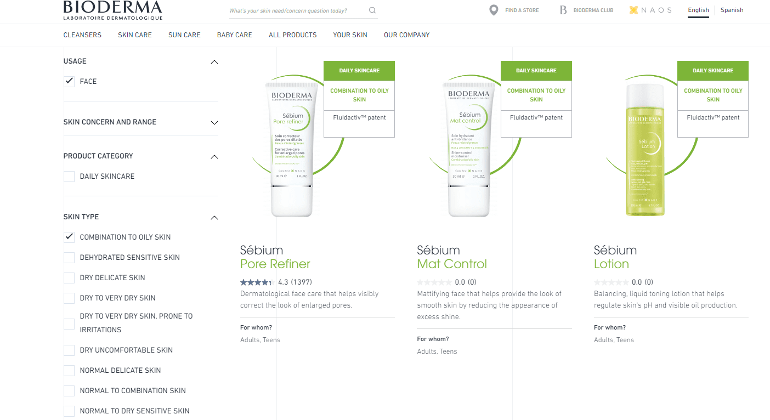Open the All Products menu

[x=293, y=35]
